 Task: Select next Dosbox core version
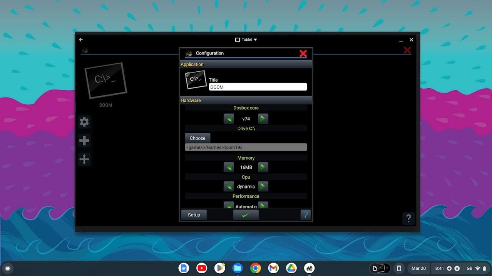pos(263,119)
